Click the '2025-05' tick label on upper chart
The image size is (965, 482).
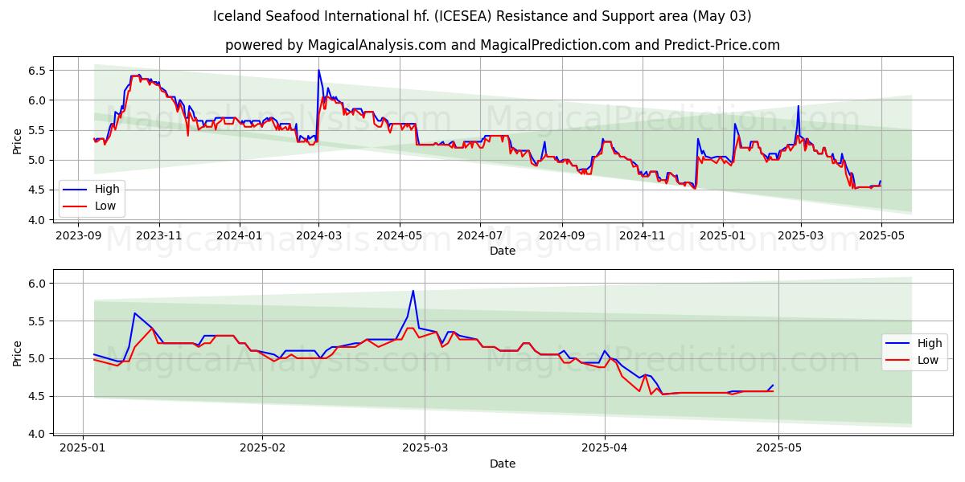(x=881, y=235)
